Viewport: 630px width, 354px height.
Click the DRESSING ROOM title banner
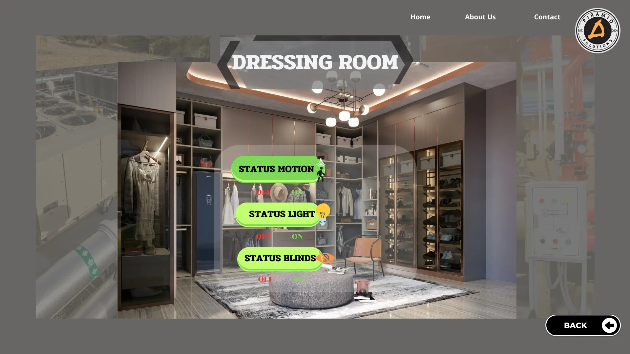[x=315, y=62]
